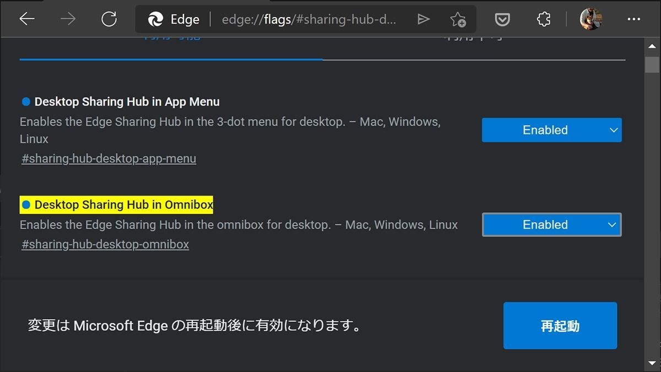
Task: Open the profile avatar picture
Action: click(590, 19)
